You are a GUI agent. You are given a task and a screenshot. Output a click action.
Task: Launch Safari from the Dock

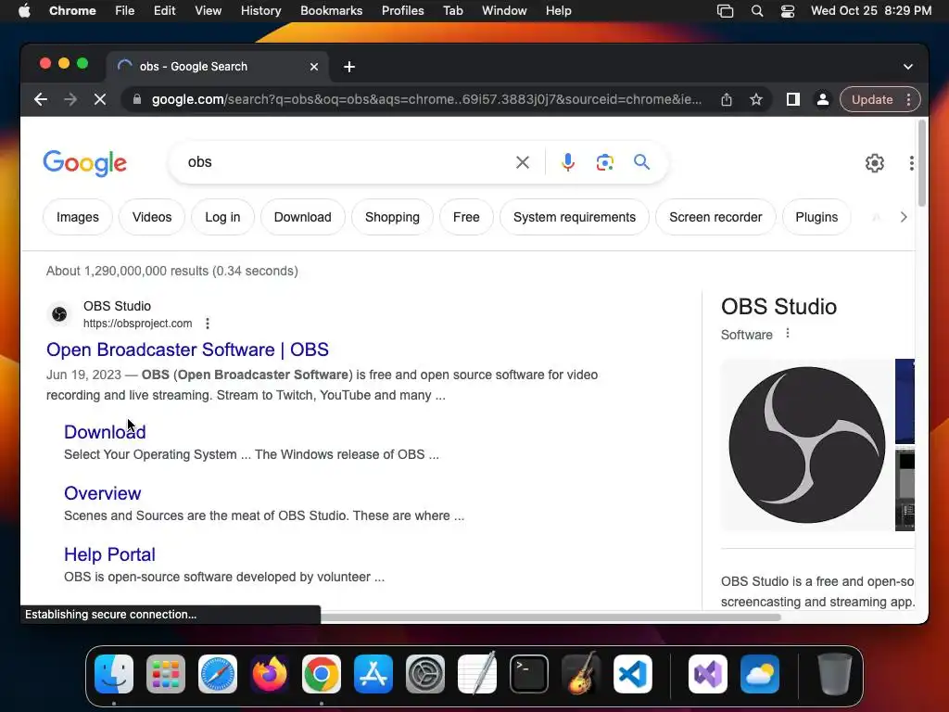(x=218, y=674)
